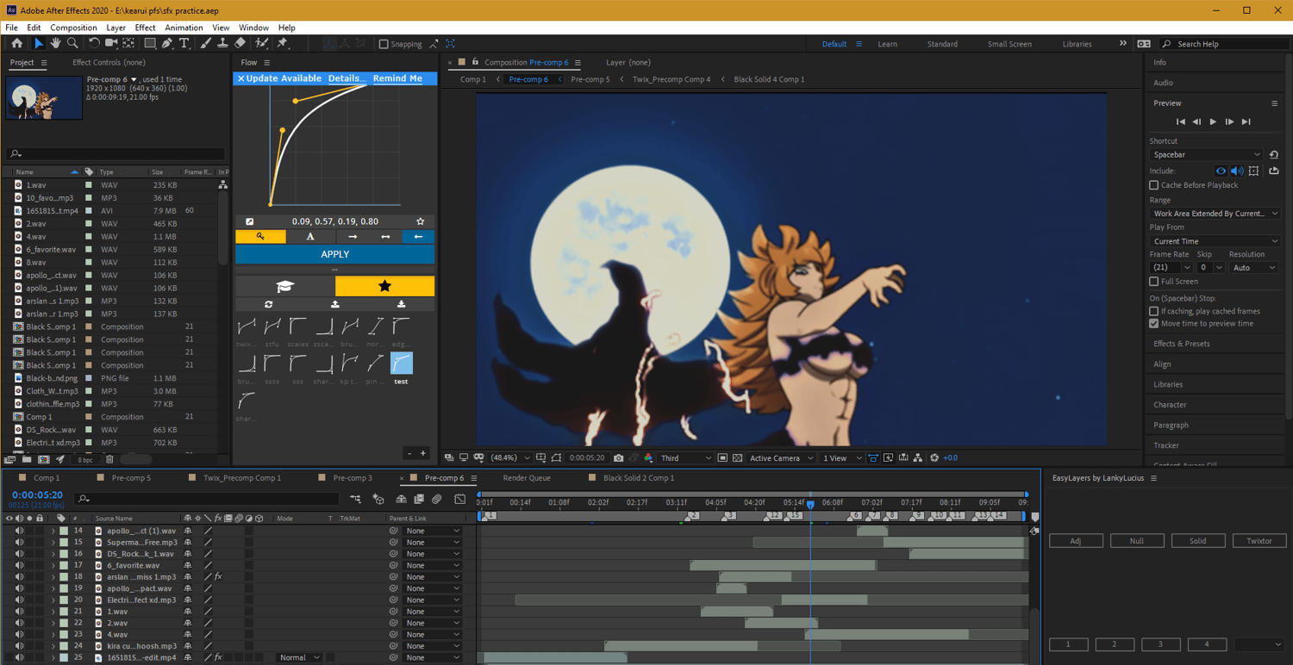Expand layer 14 apollo wav properties
The height and width of the screenshot is (665, 1293).
[53, 531]
